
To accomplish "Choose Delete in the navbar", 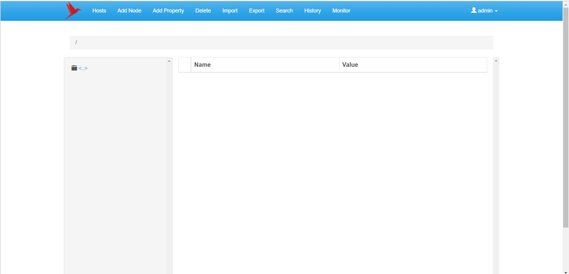I will point(203,11).
